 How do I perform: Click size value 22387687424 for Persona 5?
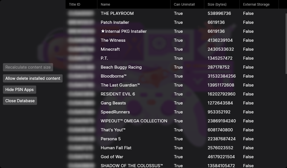[221, 139]
